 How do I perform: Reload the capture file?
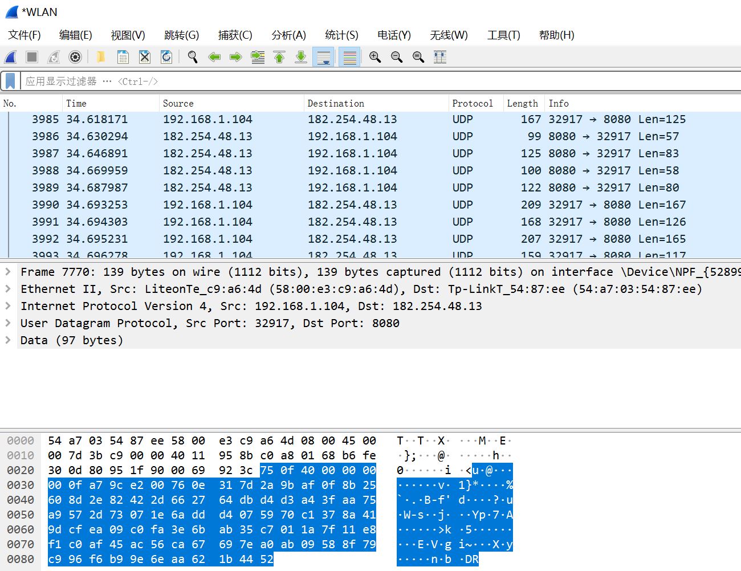(x=166, y=57)
